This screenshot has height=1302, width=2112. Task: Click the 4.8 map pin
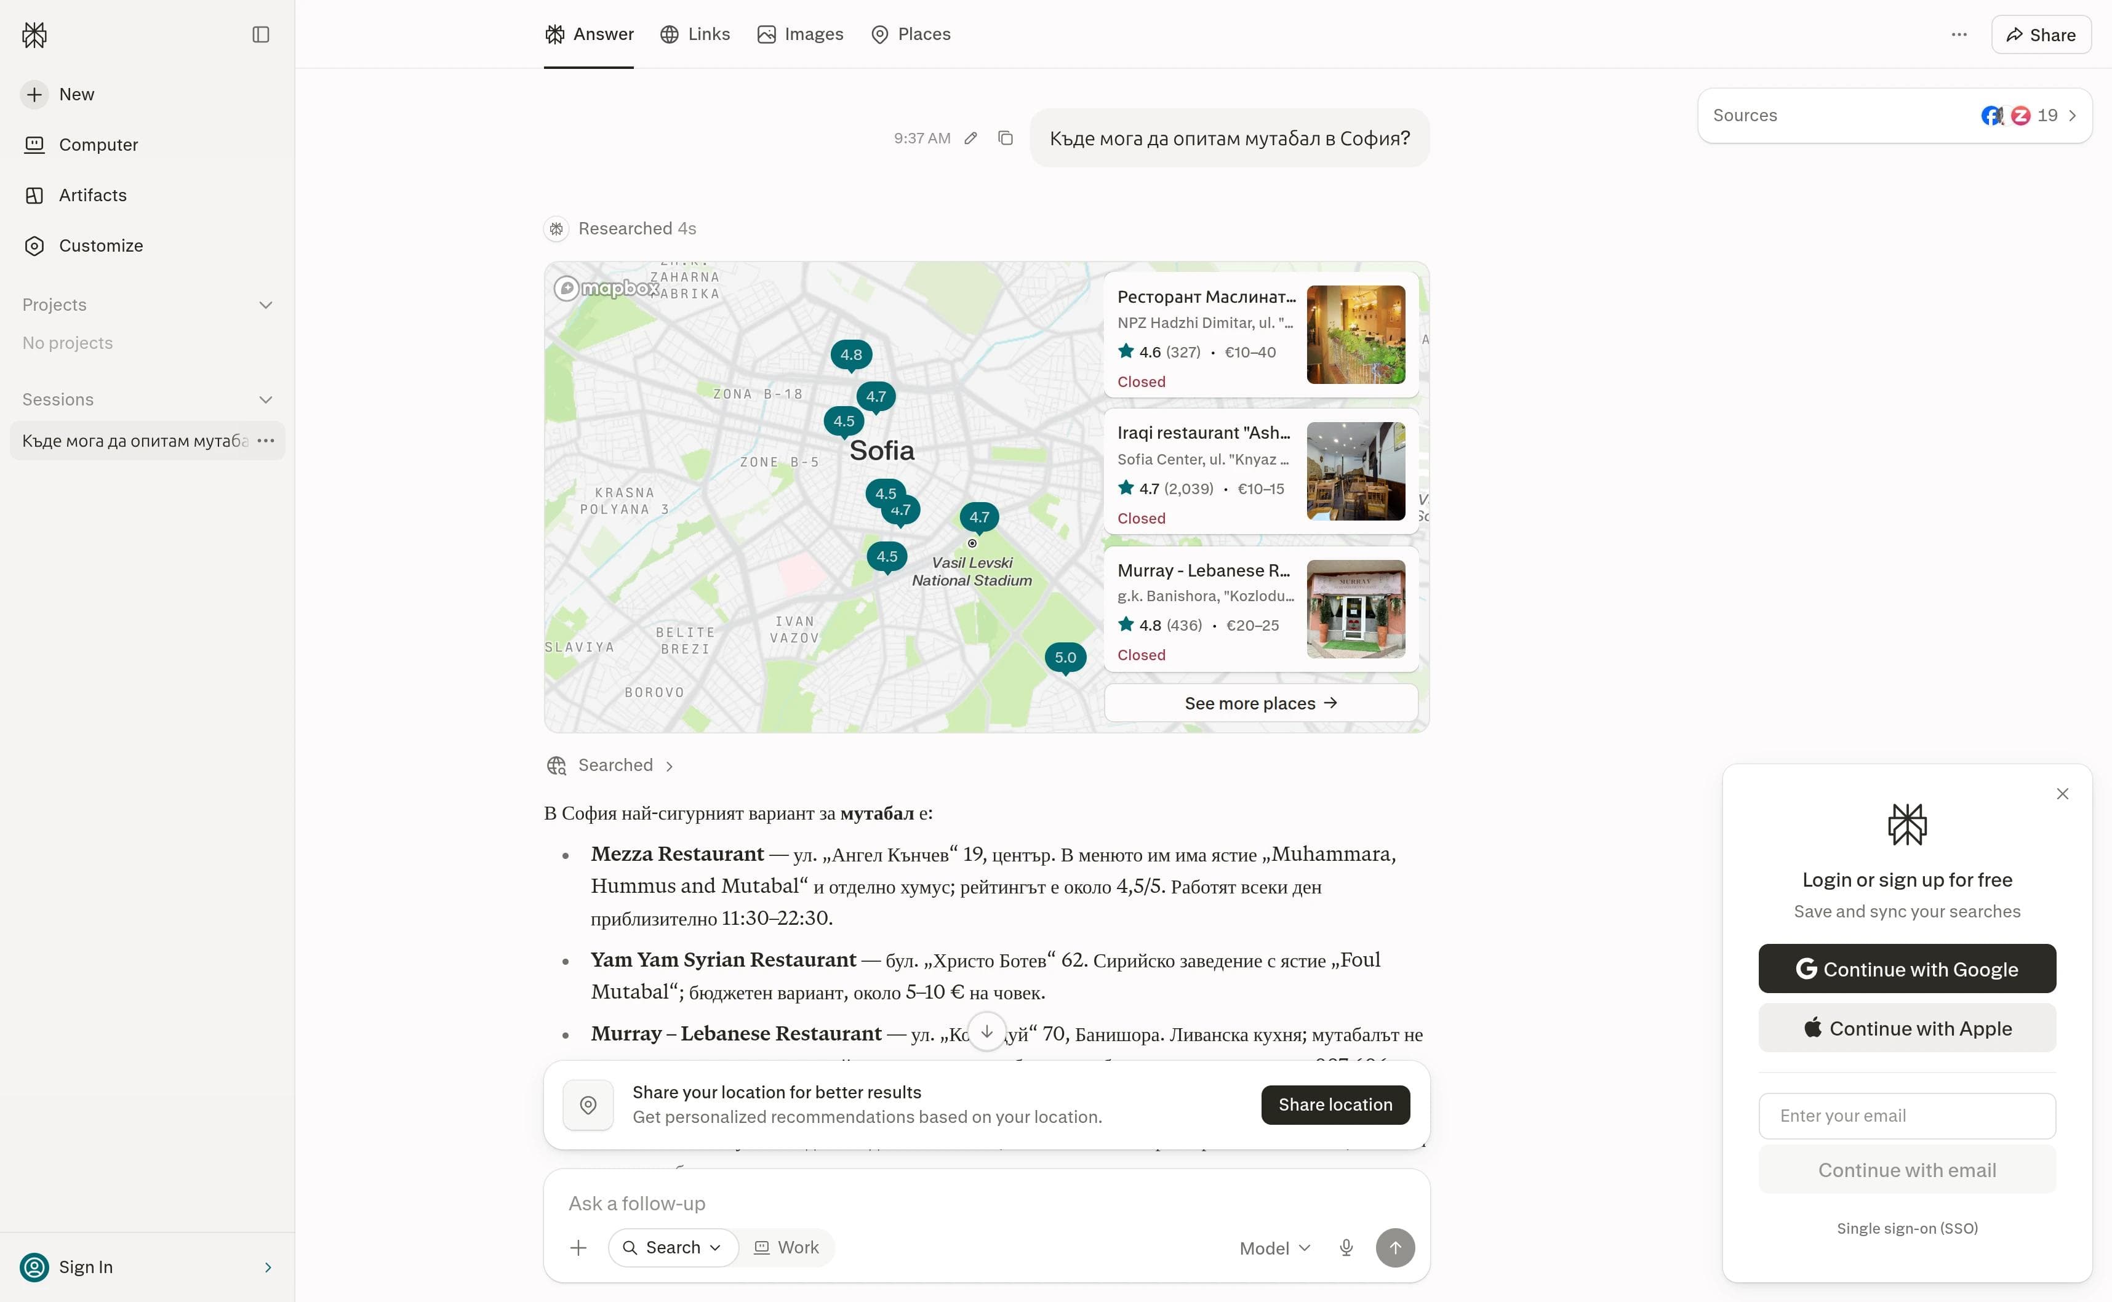(852, 356)
